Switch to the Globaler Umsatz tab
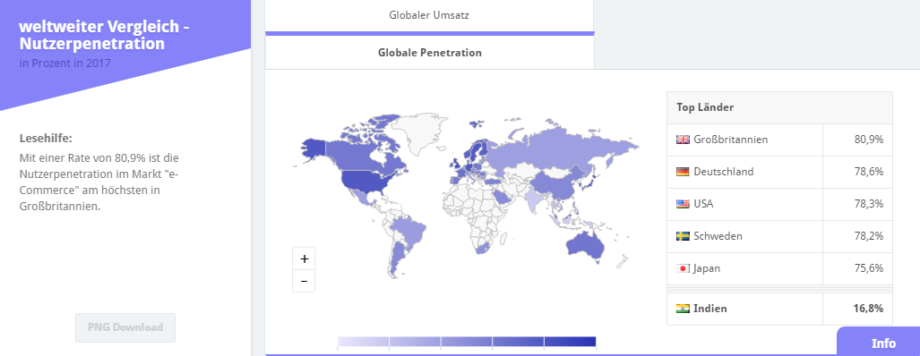The width and height of the screenshot is (920, 356). tap(429, 16)
